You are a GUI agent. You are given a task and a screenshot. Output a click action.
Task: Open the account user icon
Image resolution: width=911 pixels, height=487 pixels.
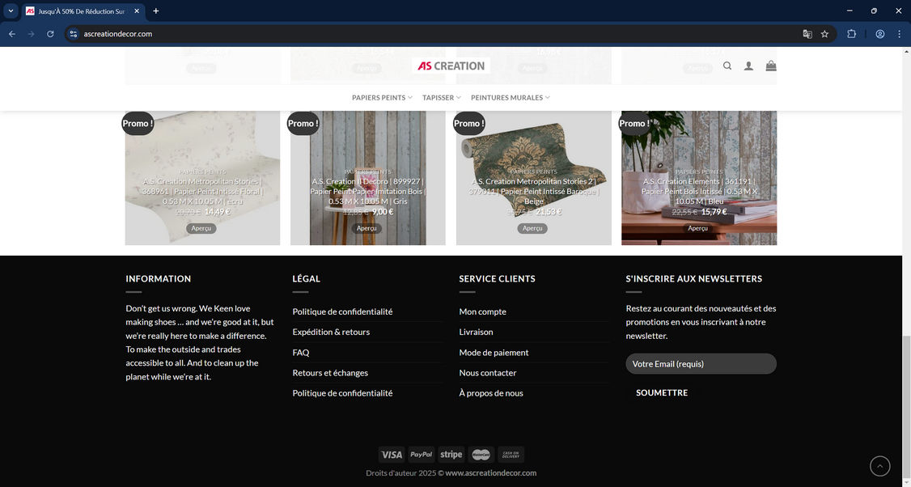click(748, 66)
